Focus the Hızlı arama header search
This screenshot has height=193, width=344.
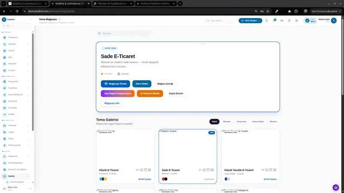pyautogui.click(x=221, y=21)
